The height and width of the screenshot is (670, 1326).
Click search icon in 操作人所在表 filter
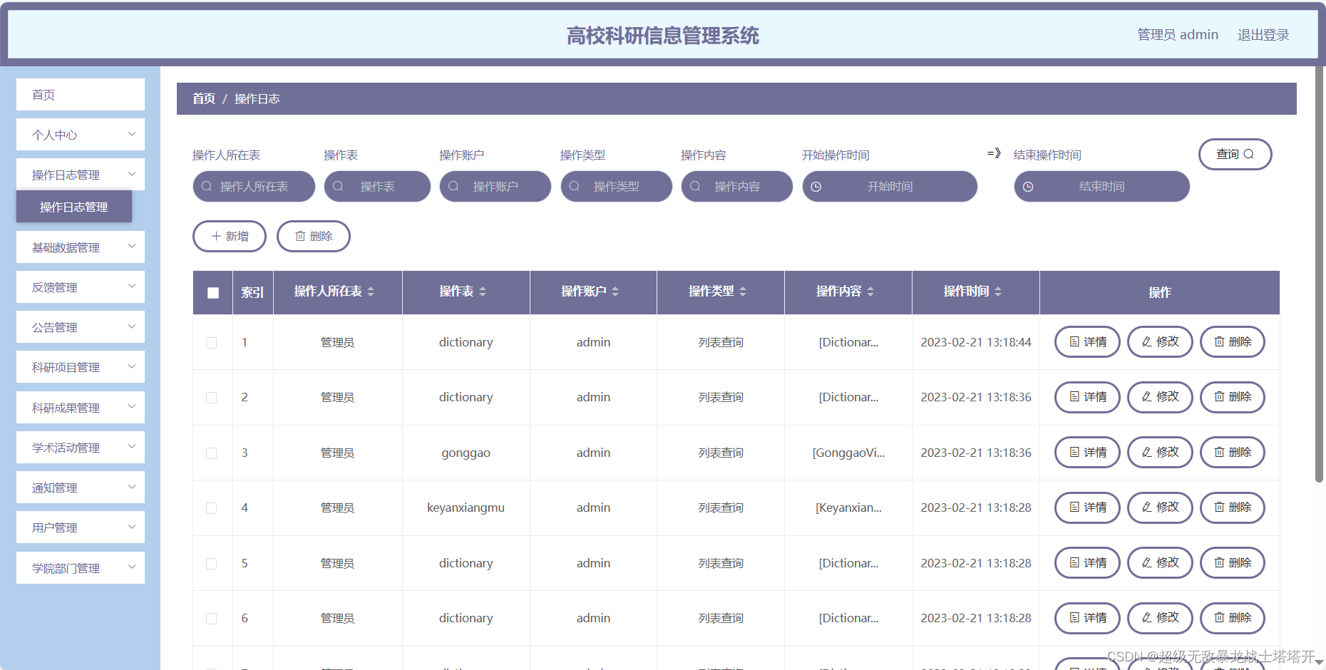207,186
